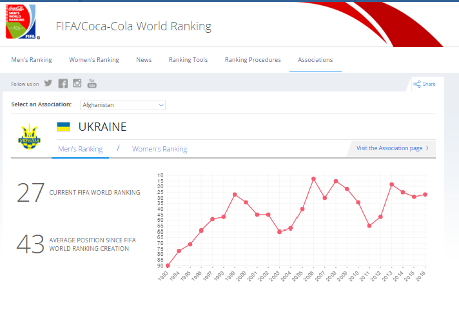Go to Women's Ranking in top navigation

(x=94, y=60)
